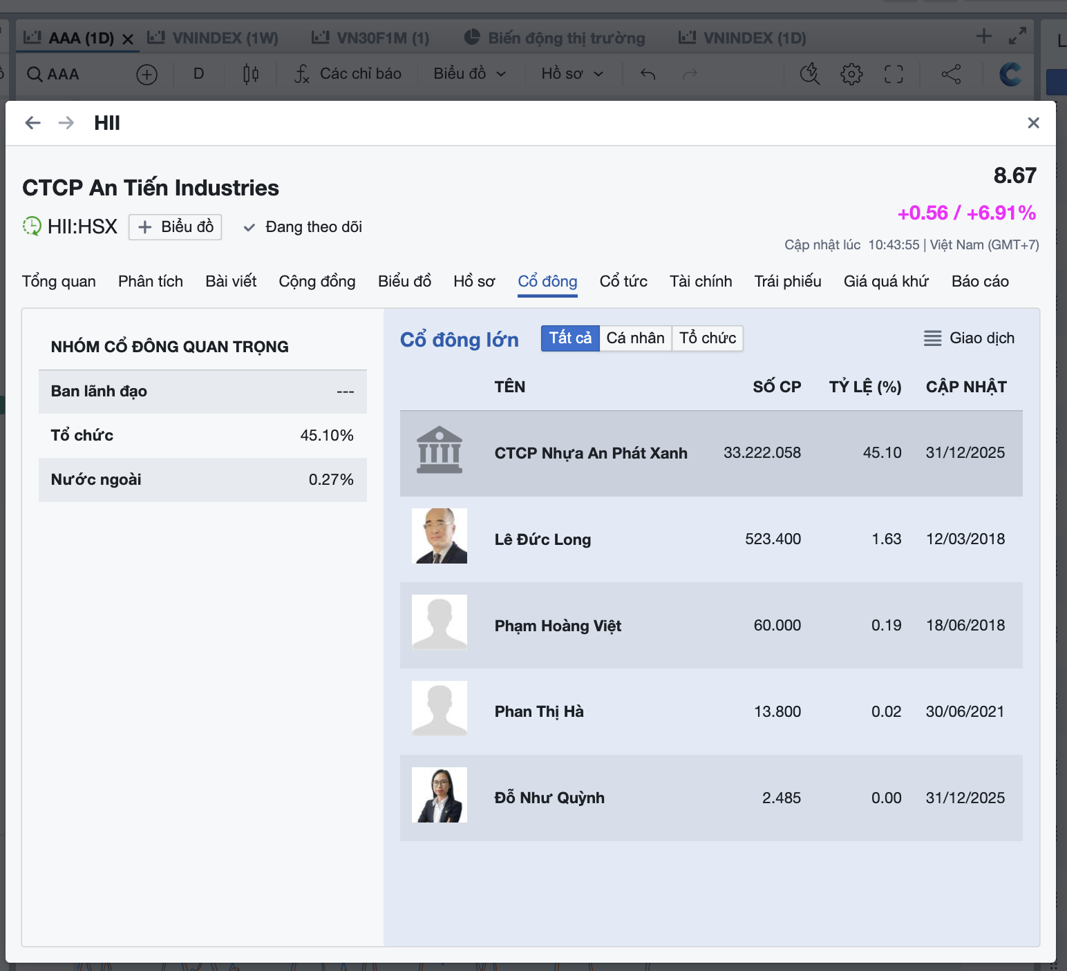The height and width of the screenshot is (971, 1067).
Task: Click the institution icon for CTCP Nhựa An Phát Xanh
Action: (x=440, y=450)
